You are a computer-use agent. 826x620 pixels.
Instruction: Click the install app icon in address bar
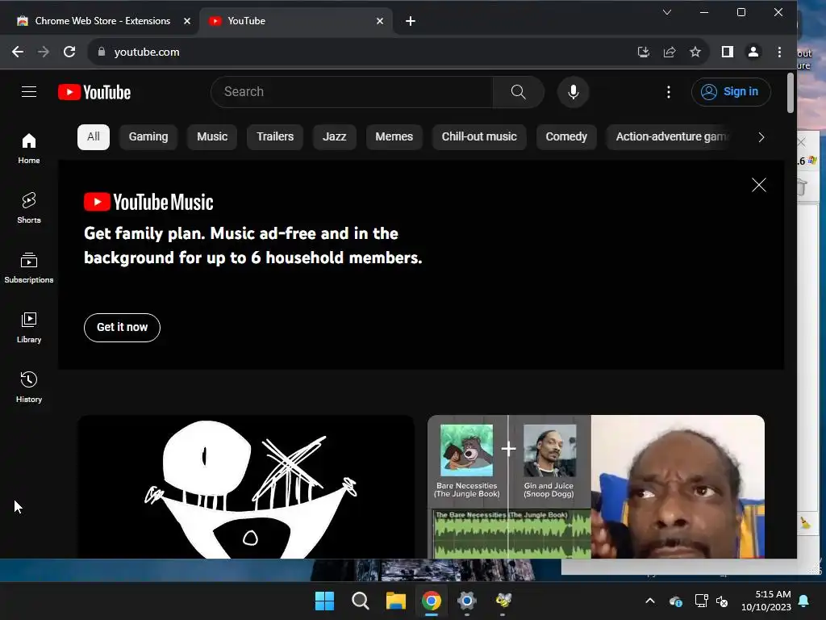[x=643, y=52]
